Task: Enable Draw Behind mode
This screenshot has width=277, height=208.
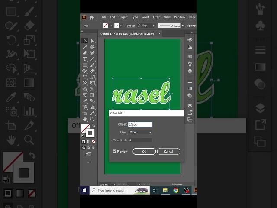Action: click(x=88, y=148)
